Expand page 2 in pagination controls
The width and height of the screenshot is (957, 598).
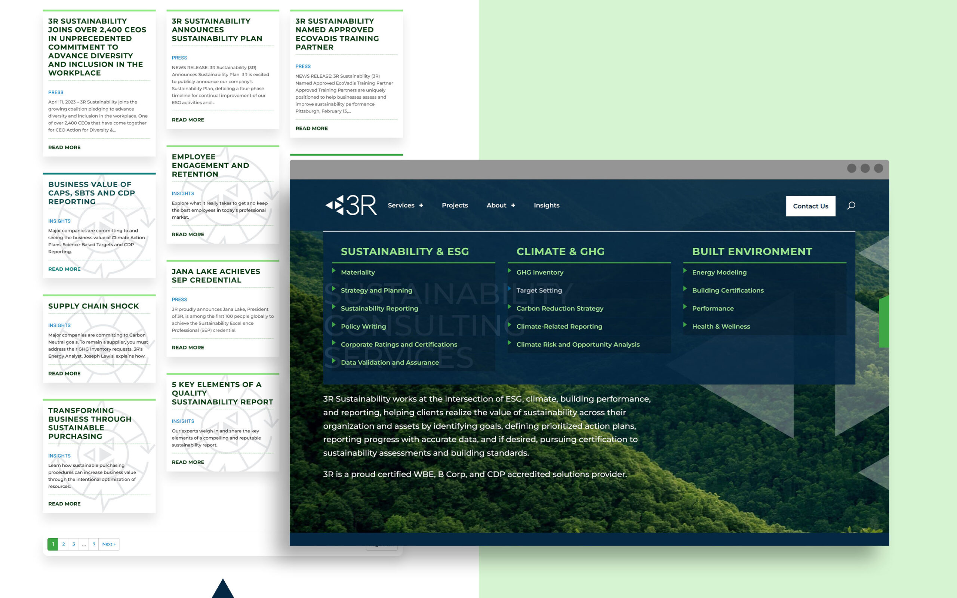63,543
